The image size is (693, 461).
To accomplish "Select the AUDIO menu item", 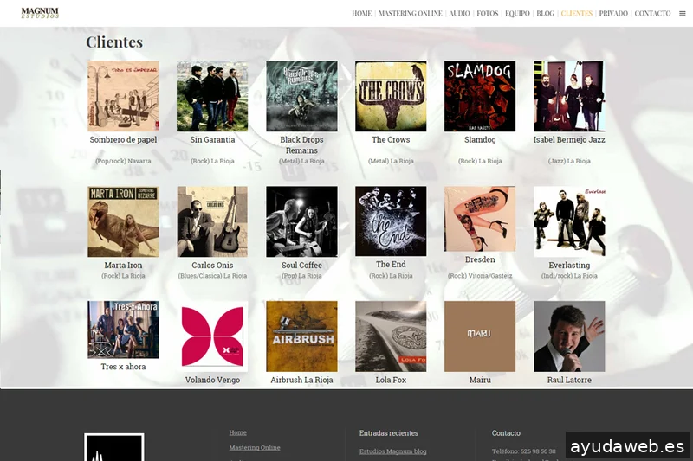I will [459, 13].
